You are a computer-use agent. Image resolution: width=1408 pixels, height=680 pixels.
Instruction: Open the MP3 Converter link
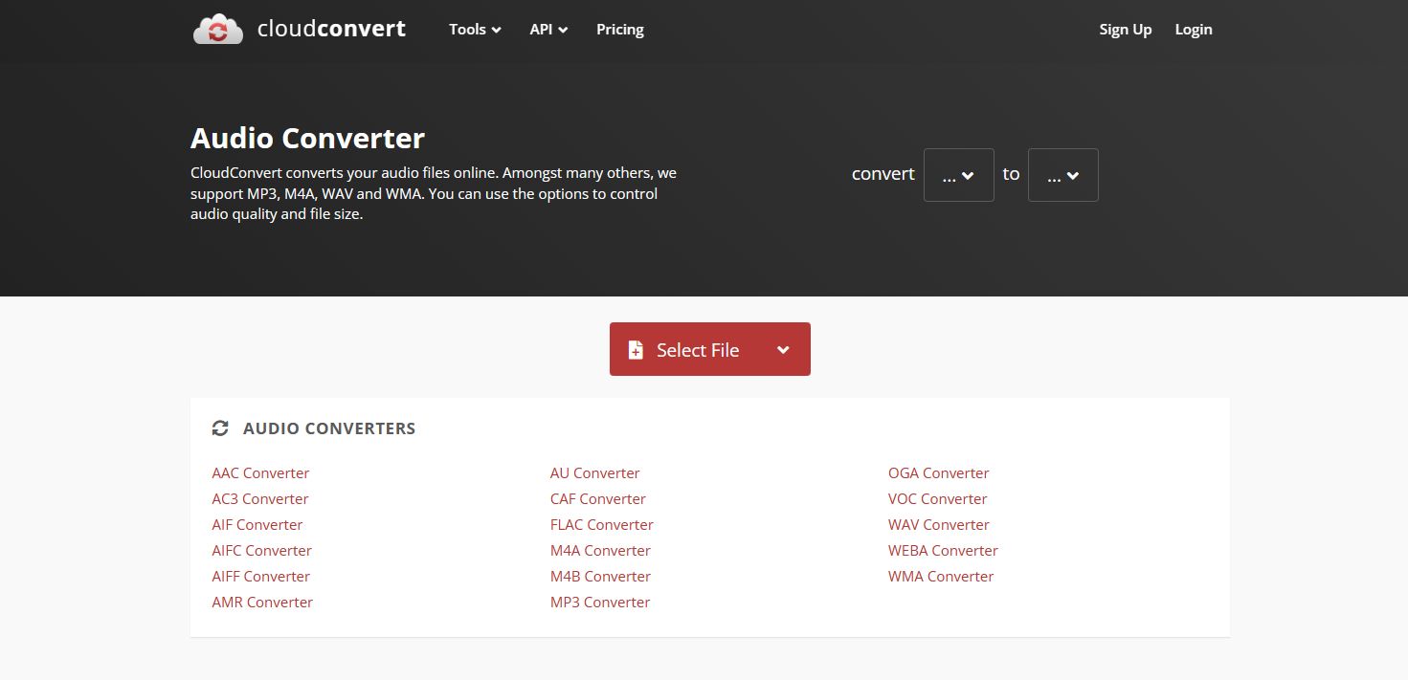click(600, 603)
